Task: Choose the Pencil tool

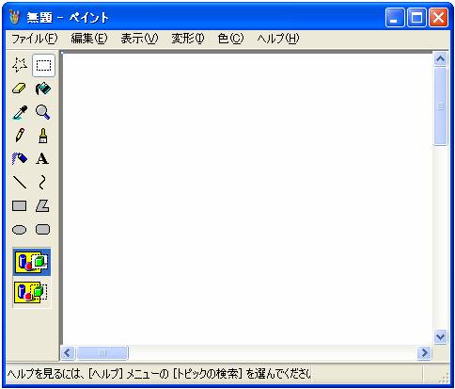Action: (20, 136)
